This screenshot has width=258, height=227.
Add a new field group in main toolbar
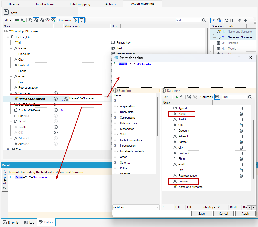[17, 20]
